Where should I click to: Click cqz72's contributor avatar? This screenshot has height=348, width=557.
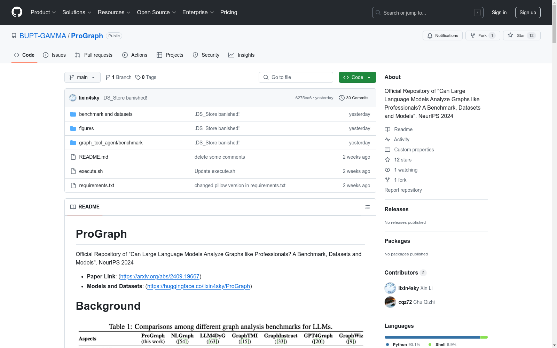[x=390, y=302]
